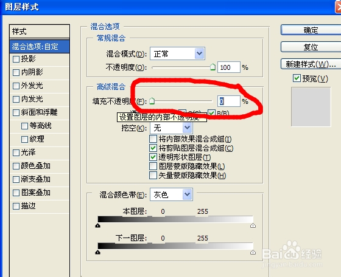341x277 pixels.
Task: Enable the 颜色叠加 color overlay checkbox
Action: coord(16,166)
